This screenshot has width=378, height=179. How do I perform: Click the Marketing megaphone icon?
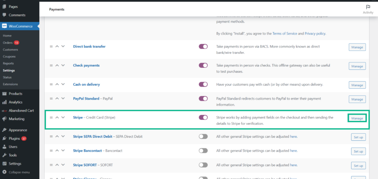4,119
